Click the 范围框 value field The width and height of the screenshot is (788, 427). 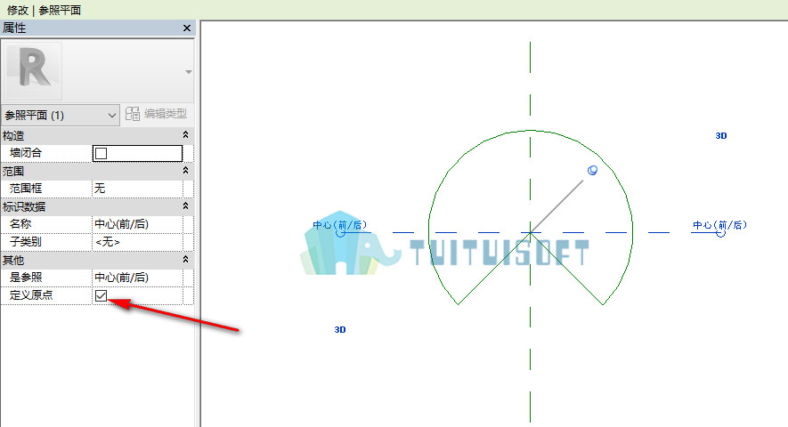(137, 189)
